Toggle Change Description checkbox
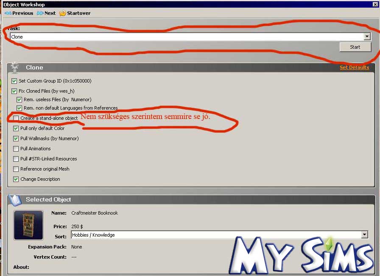 (x=16, y=179)
